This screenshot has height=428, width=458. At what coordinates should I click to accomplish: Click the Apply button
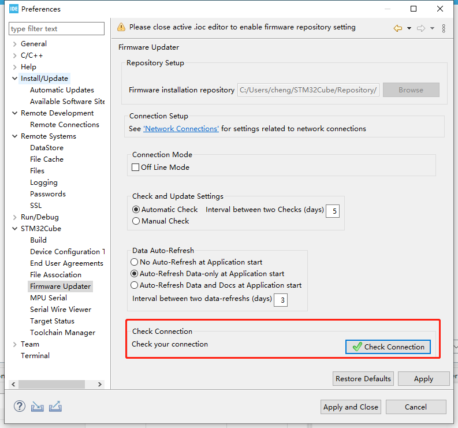click(423, 379)
